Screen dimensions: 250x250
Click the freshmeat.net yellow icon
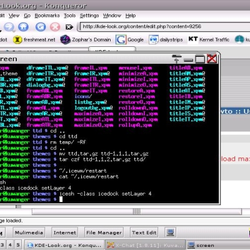coord(17,39)
